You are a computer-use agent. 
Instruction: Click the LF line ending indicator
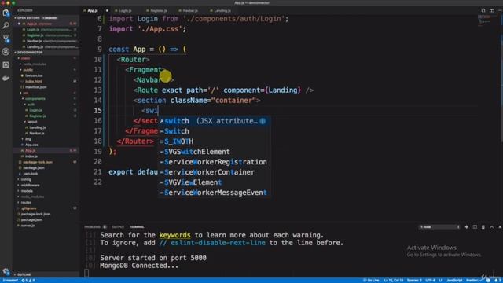tap(440, 281)
